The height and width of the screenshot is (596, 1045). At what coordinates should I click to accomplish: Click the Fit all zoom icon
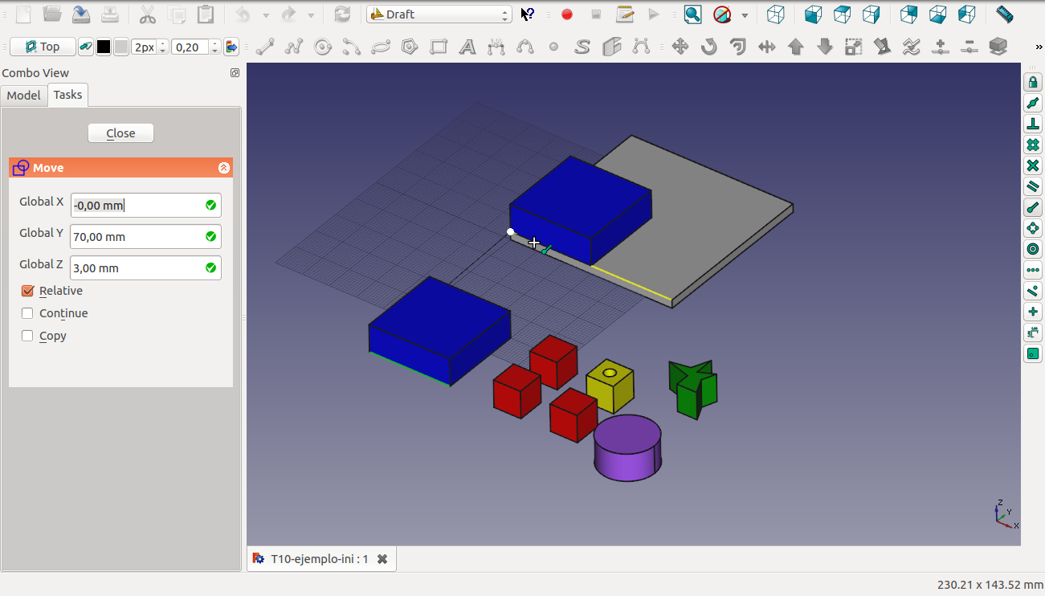692,14
